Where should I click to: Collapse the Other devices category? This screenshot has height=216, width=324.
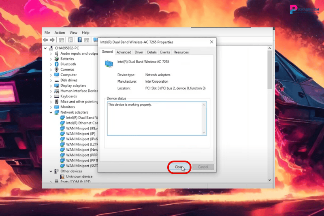[x=51, y=171]
